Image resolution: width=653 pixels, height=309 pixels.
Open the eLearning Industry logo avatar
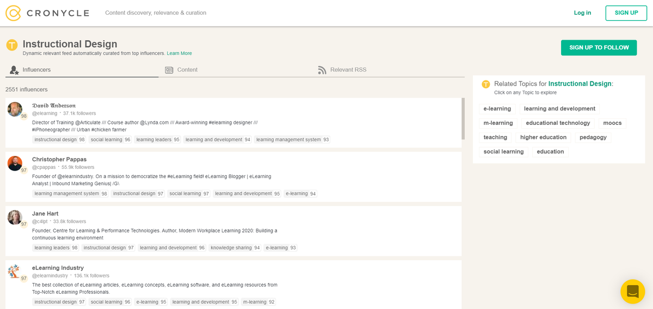[x=14, y=272]
